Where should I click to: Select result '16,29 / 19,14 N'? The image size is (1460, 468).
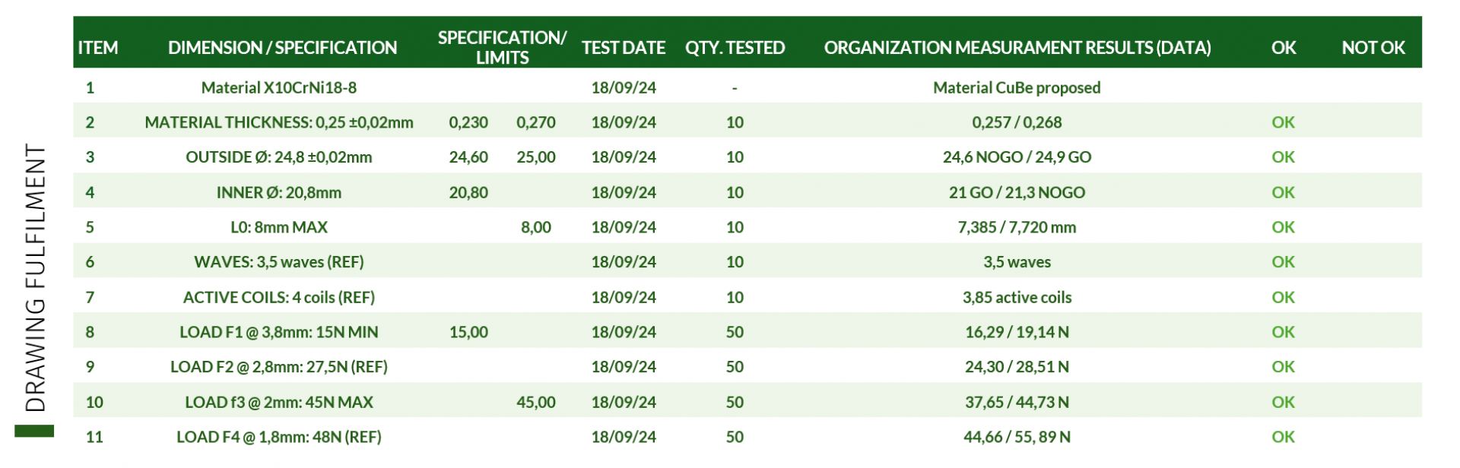pyautogui.click(x=1017, y=332)
